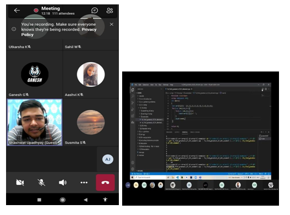The image size is (290, 215).
Task: Dismiss the recording notice with X
Action: [112, 24]
